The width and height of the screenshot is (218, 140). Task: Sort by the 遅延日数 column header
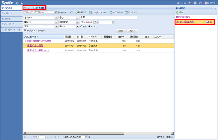134,37
